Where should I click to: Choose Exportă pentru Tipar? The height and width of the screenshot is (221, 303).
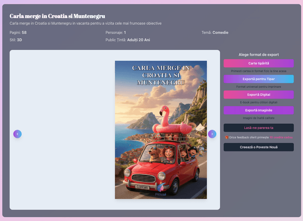(x=258, y=79)
